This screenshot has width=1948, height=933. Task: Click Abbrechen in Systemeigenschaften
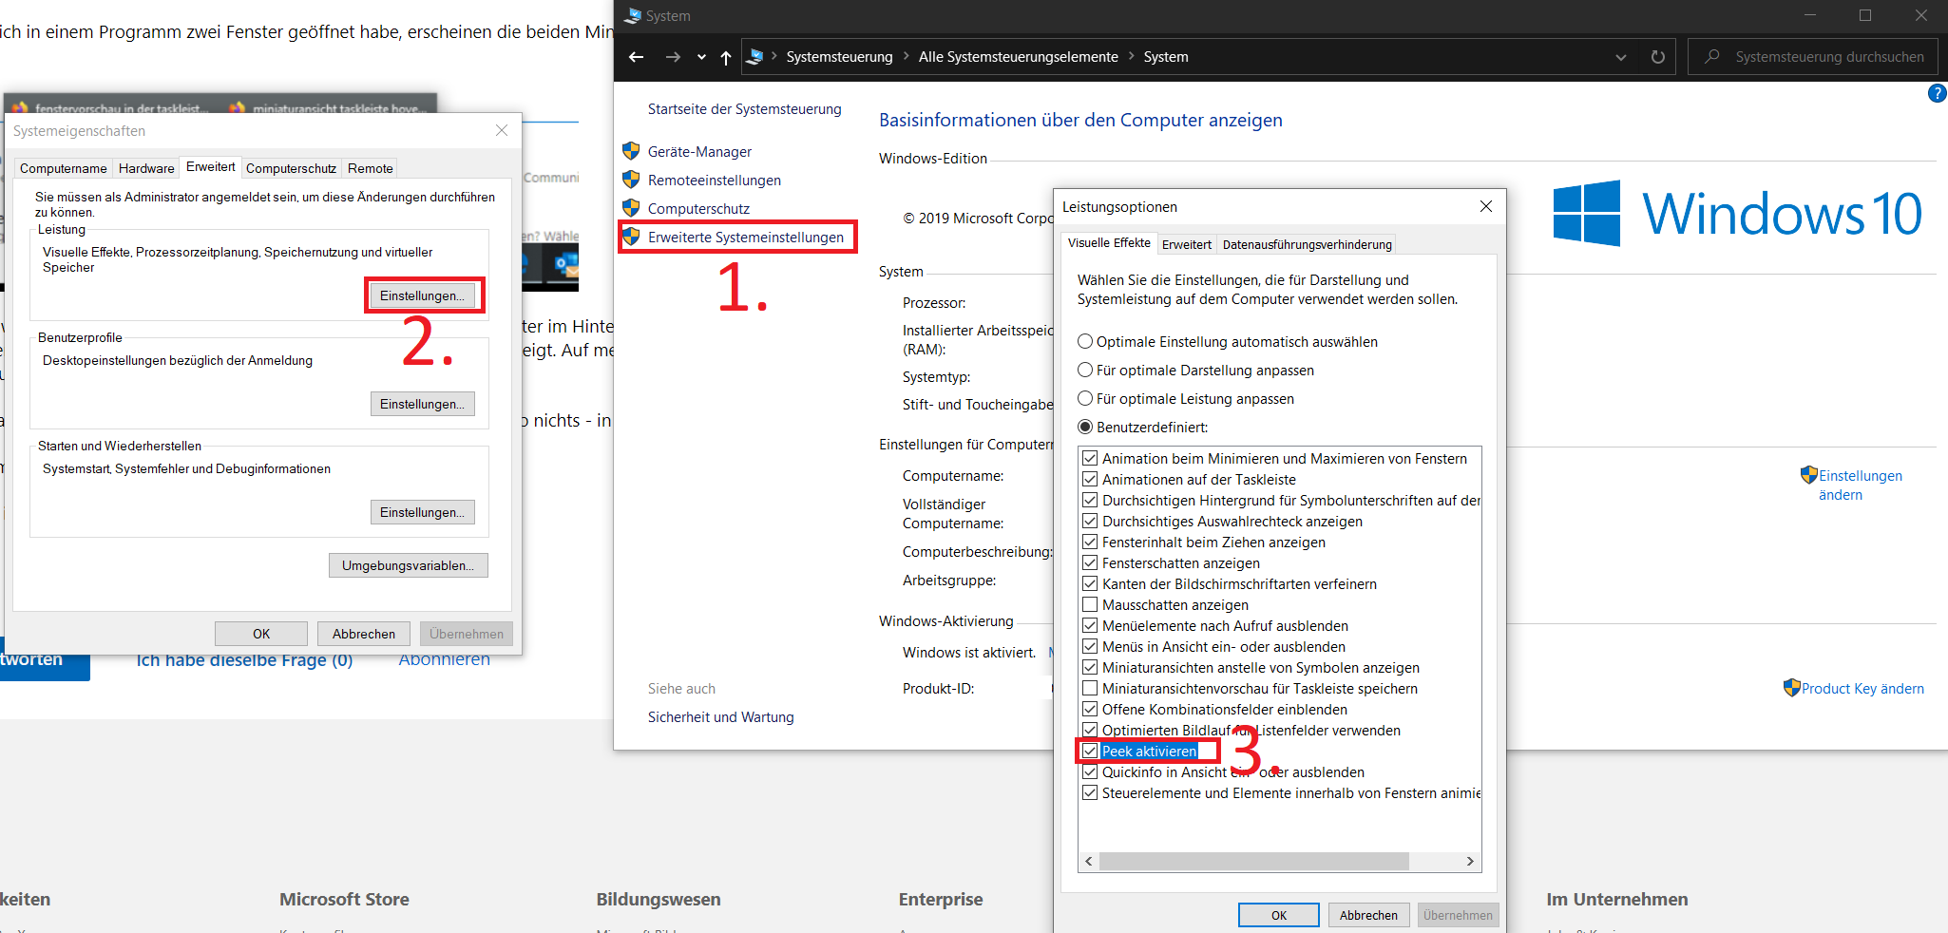pyautogui.click(x=364, y=634)
